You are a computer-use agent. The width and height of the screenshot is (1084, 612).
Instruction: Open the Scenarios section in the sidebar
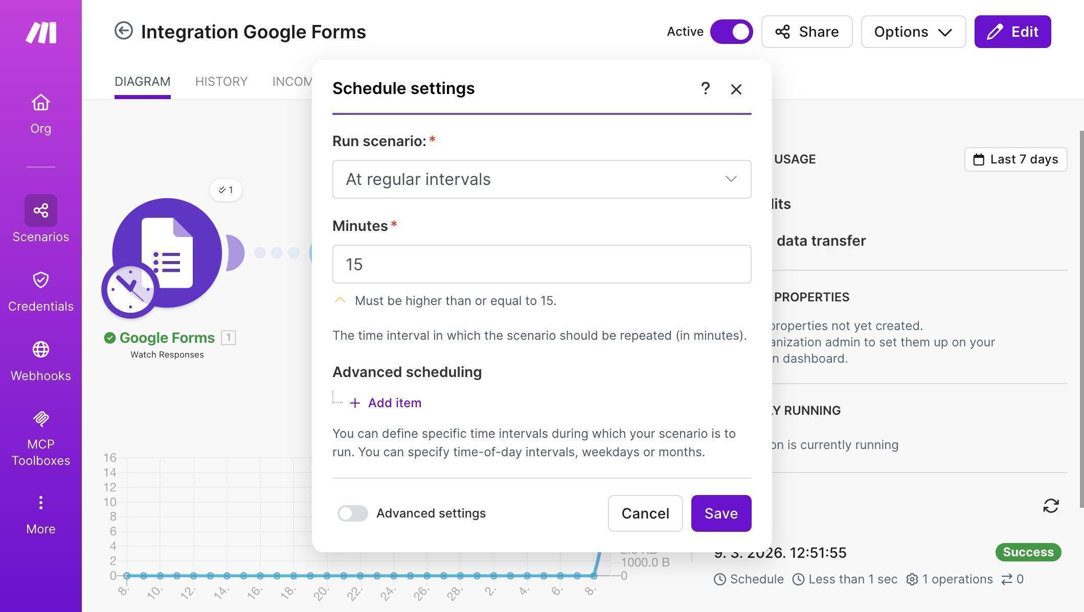click(x=40, y=219)
